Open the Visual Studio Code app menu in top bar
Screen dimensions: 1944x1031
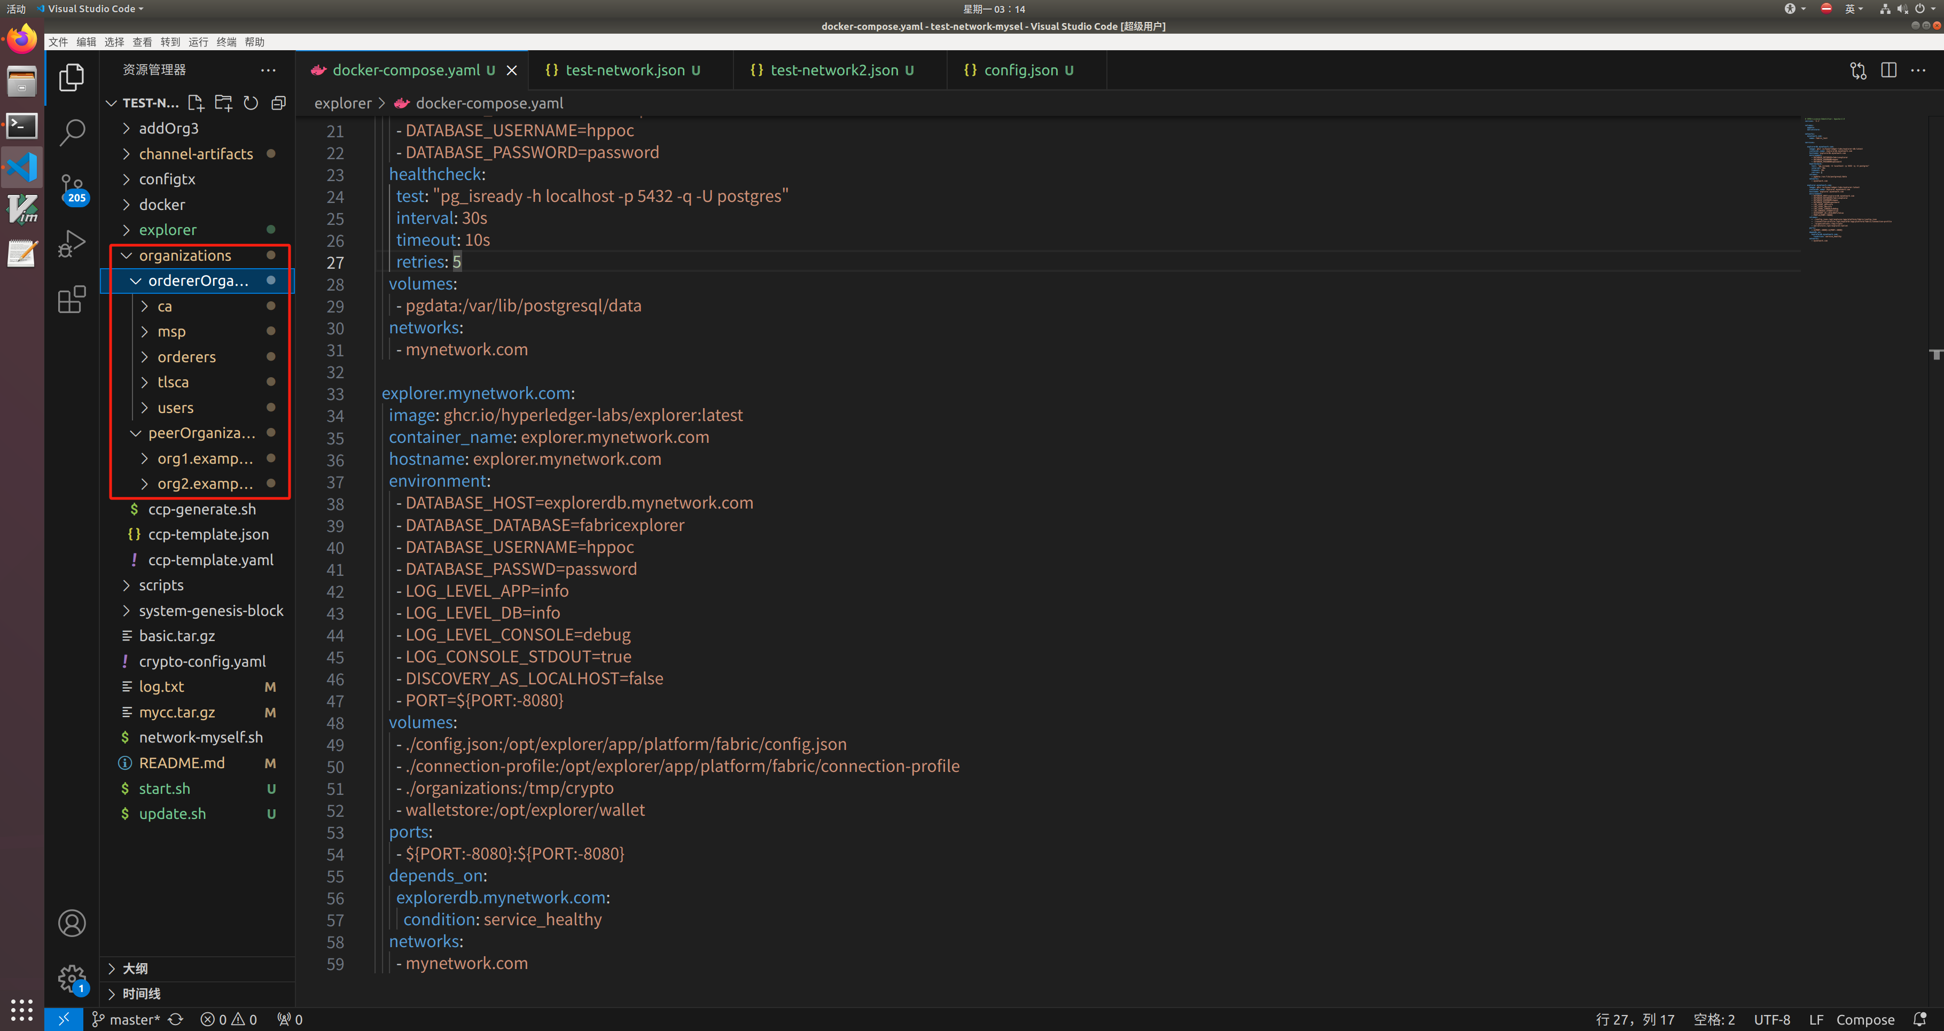(x=91, y=9)
